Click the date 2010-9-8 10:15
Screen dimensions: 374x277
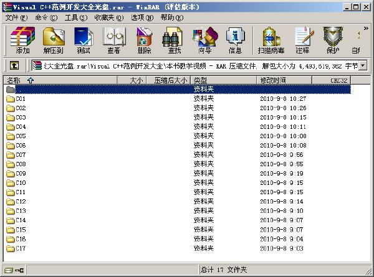tap(283, 118)
